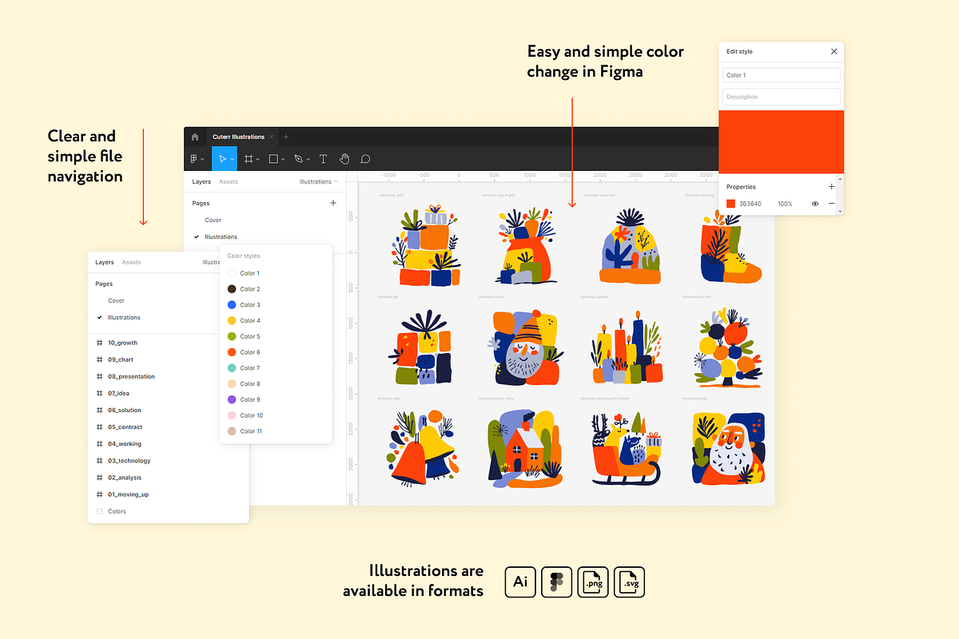Open the Layers tab in the floating frames panel
Image resolution: width=959 pixels, height=639 pixels.
click(105, 262)
